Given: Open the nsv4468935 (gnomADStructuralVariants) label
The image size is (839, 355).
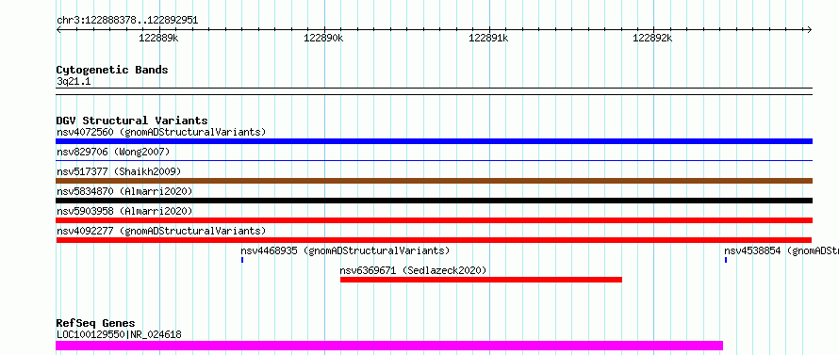Looking at the screenshot, I should coord(345,250).
